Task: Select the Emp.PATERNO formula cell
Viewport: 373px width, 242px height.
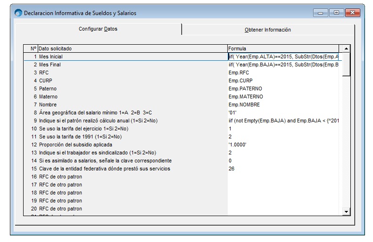Action: point(245,89)
